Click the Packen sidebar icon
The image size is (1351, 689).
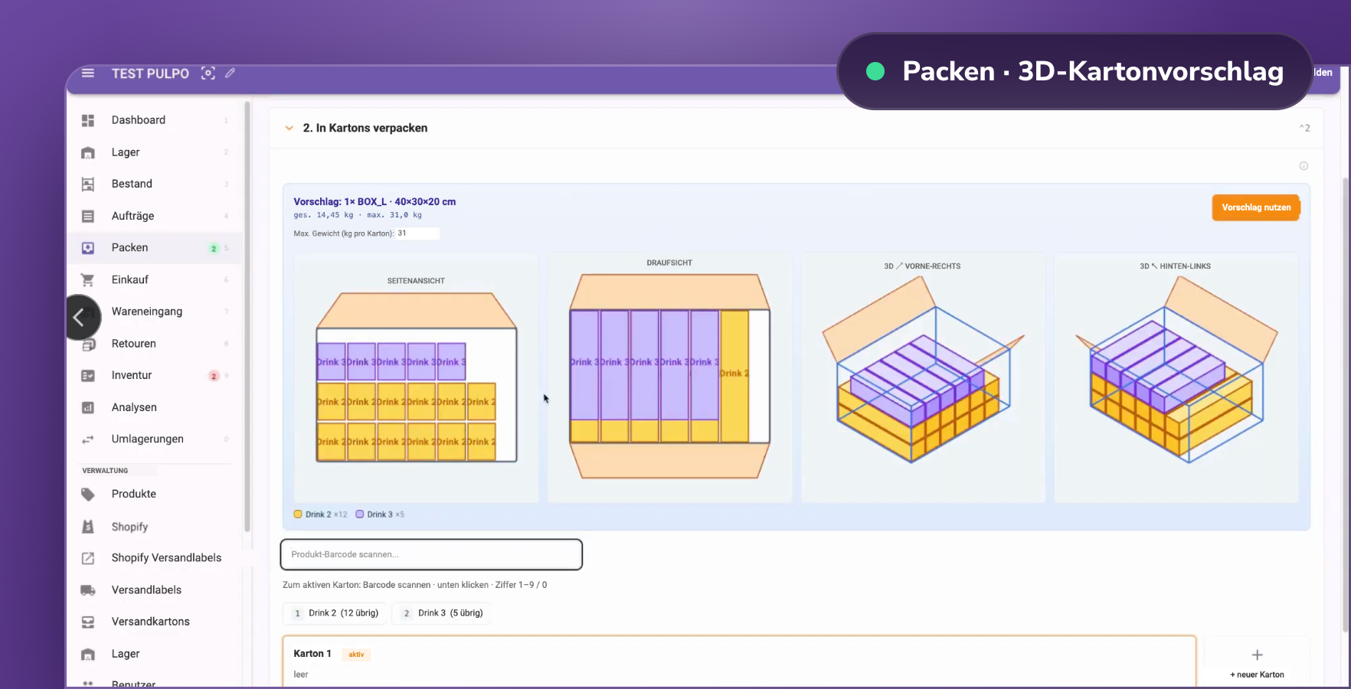[x=88, y=248]
